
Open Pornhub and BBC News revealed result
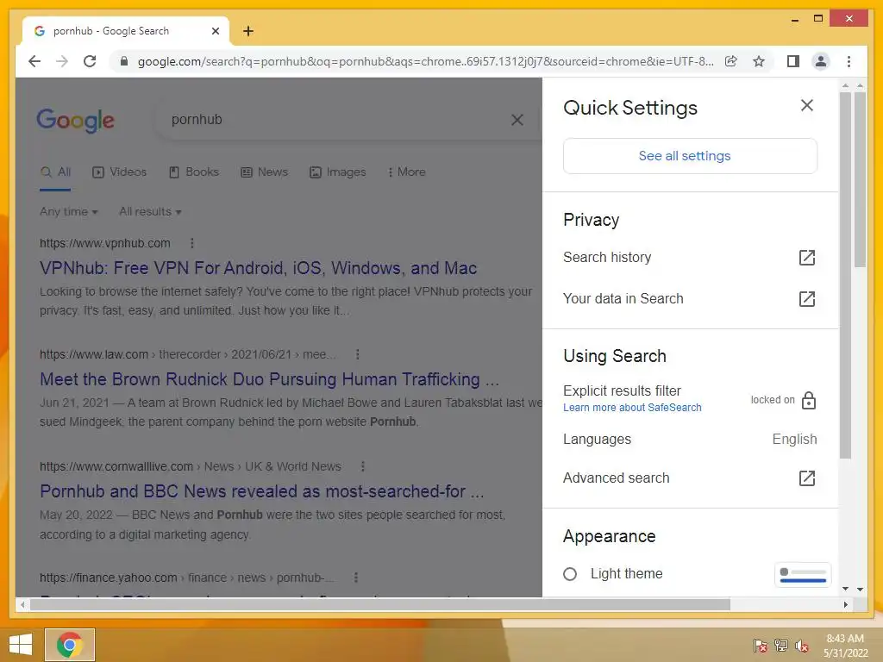pyautogui.click(x=262, y=490)
